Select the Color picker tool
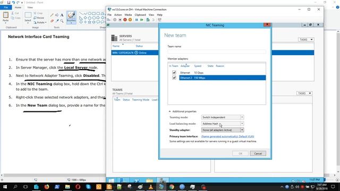 click(x=57, y=21)
